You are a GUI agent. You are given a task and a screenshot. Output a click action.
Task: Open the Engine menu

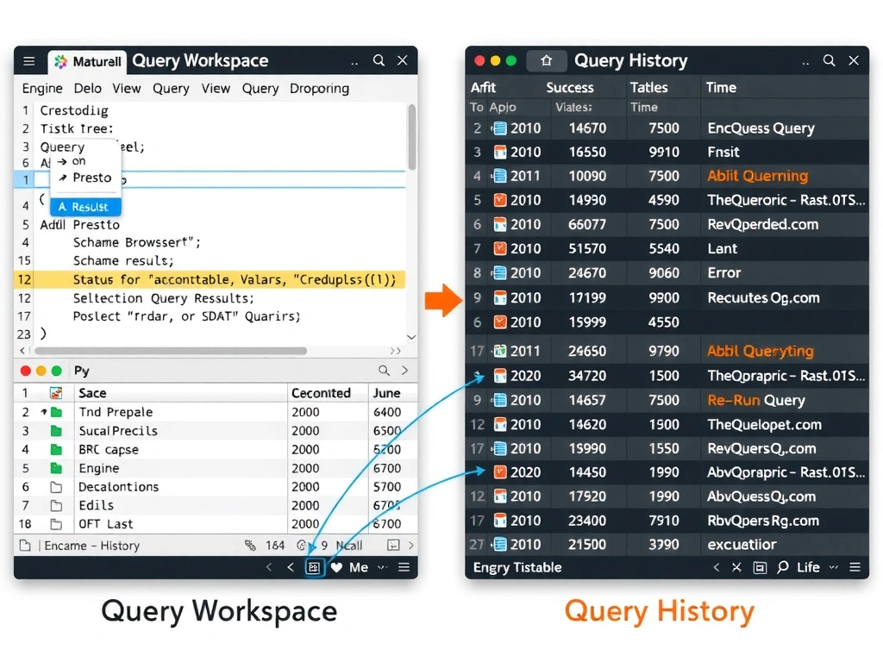(x=42, y=89)
